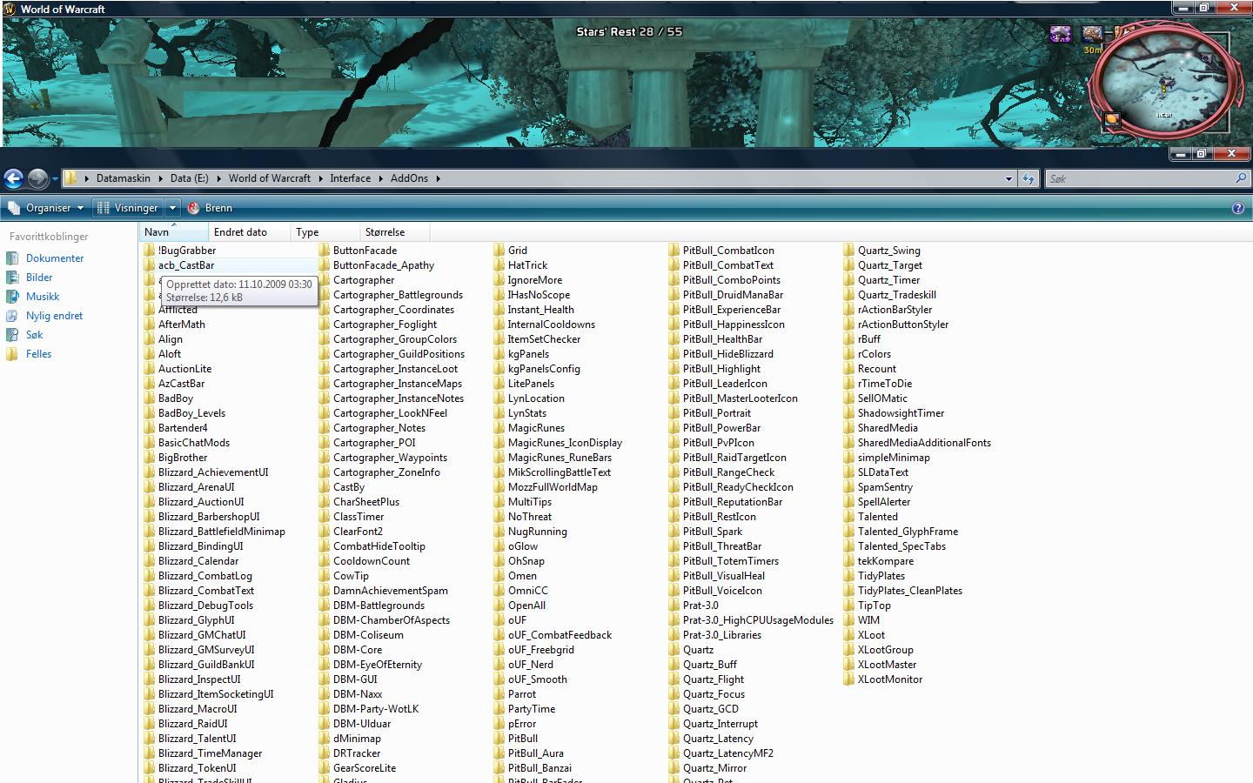Expand the arrow after AddOns breadcrumb

click(x=438, y=178)
